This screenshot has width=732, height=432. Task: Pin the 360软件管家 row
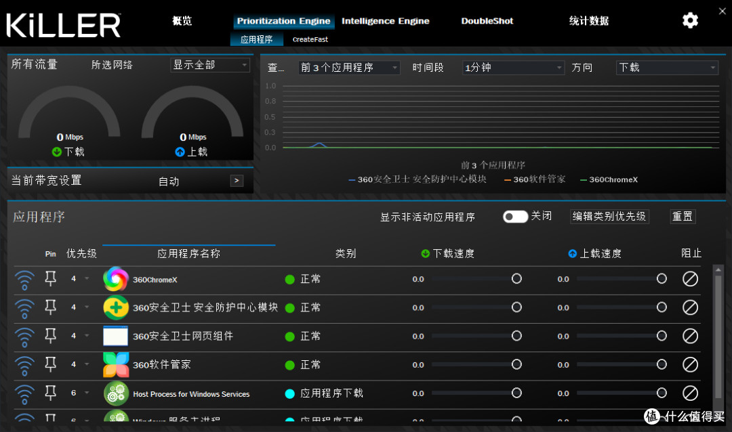[x=50, y=364]
